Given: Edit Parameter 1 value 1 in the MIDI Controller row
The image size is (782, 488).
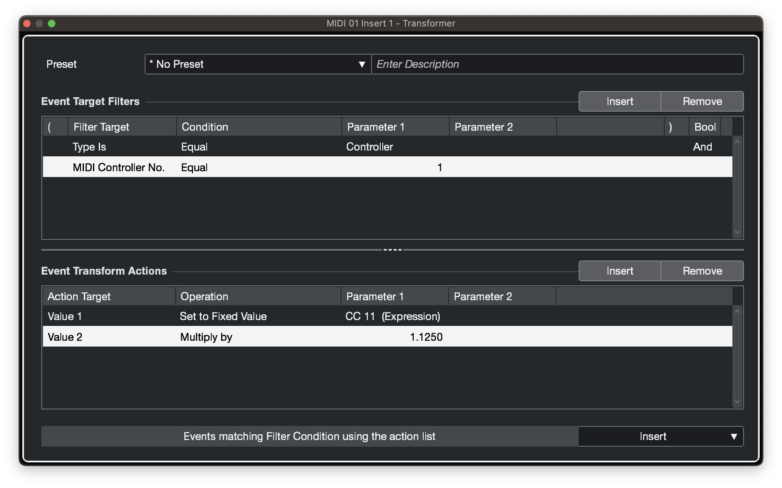Looking at the screenshot, I should 439,168.
